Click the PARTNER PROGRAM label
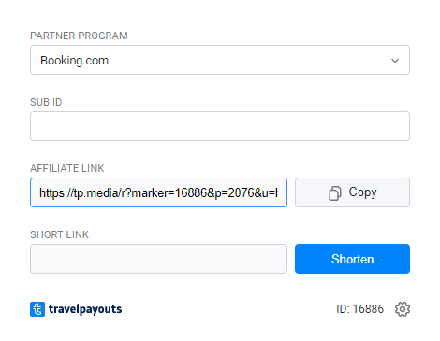This screenshot has height=341, width=440. pyautogui.click(x=79, y=36)
